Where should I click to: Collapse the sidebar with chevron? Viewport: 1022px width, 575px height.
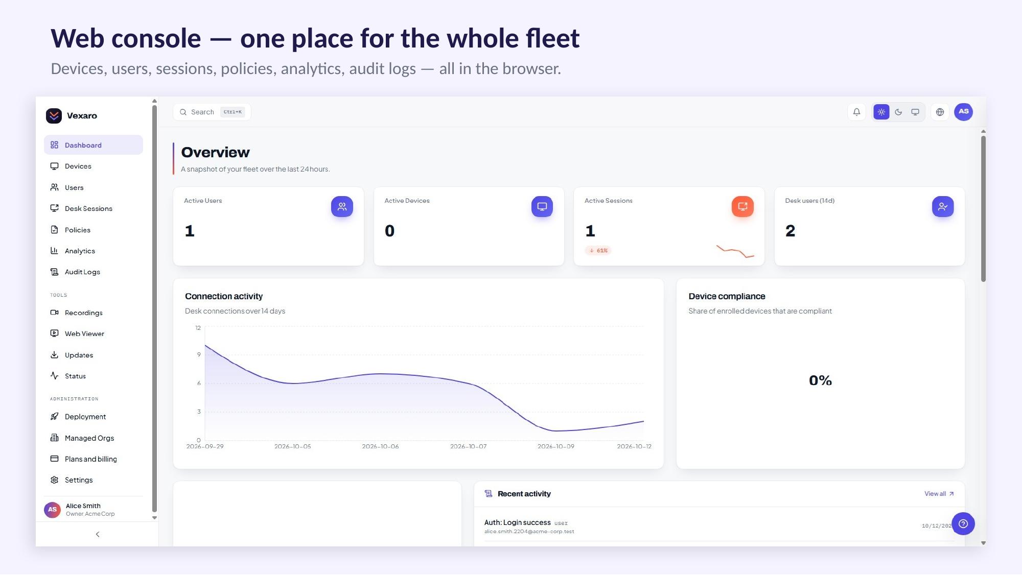pos(98,534)
